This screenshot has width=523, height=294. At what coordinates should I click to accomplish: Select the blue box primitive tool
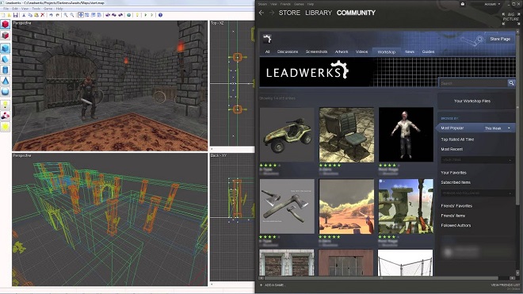6,48
